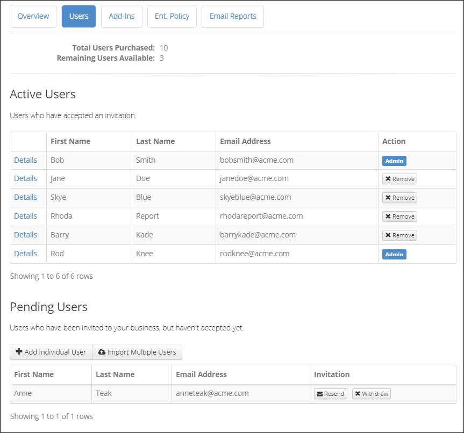Viewport: 464px width, 433px height.
Task: Click email janedoe@acme.com
Action: (254, 178)
